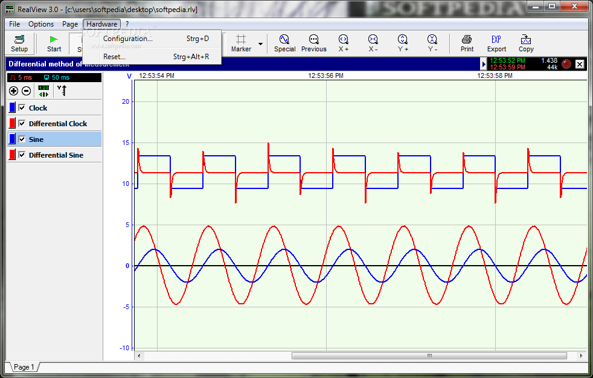The image size is (593, 378).
Task: Open the Special zoom function
Action: pos(284,43)
